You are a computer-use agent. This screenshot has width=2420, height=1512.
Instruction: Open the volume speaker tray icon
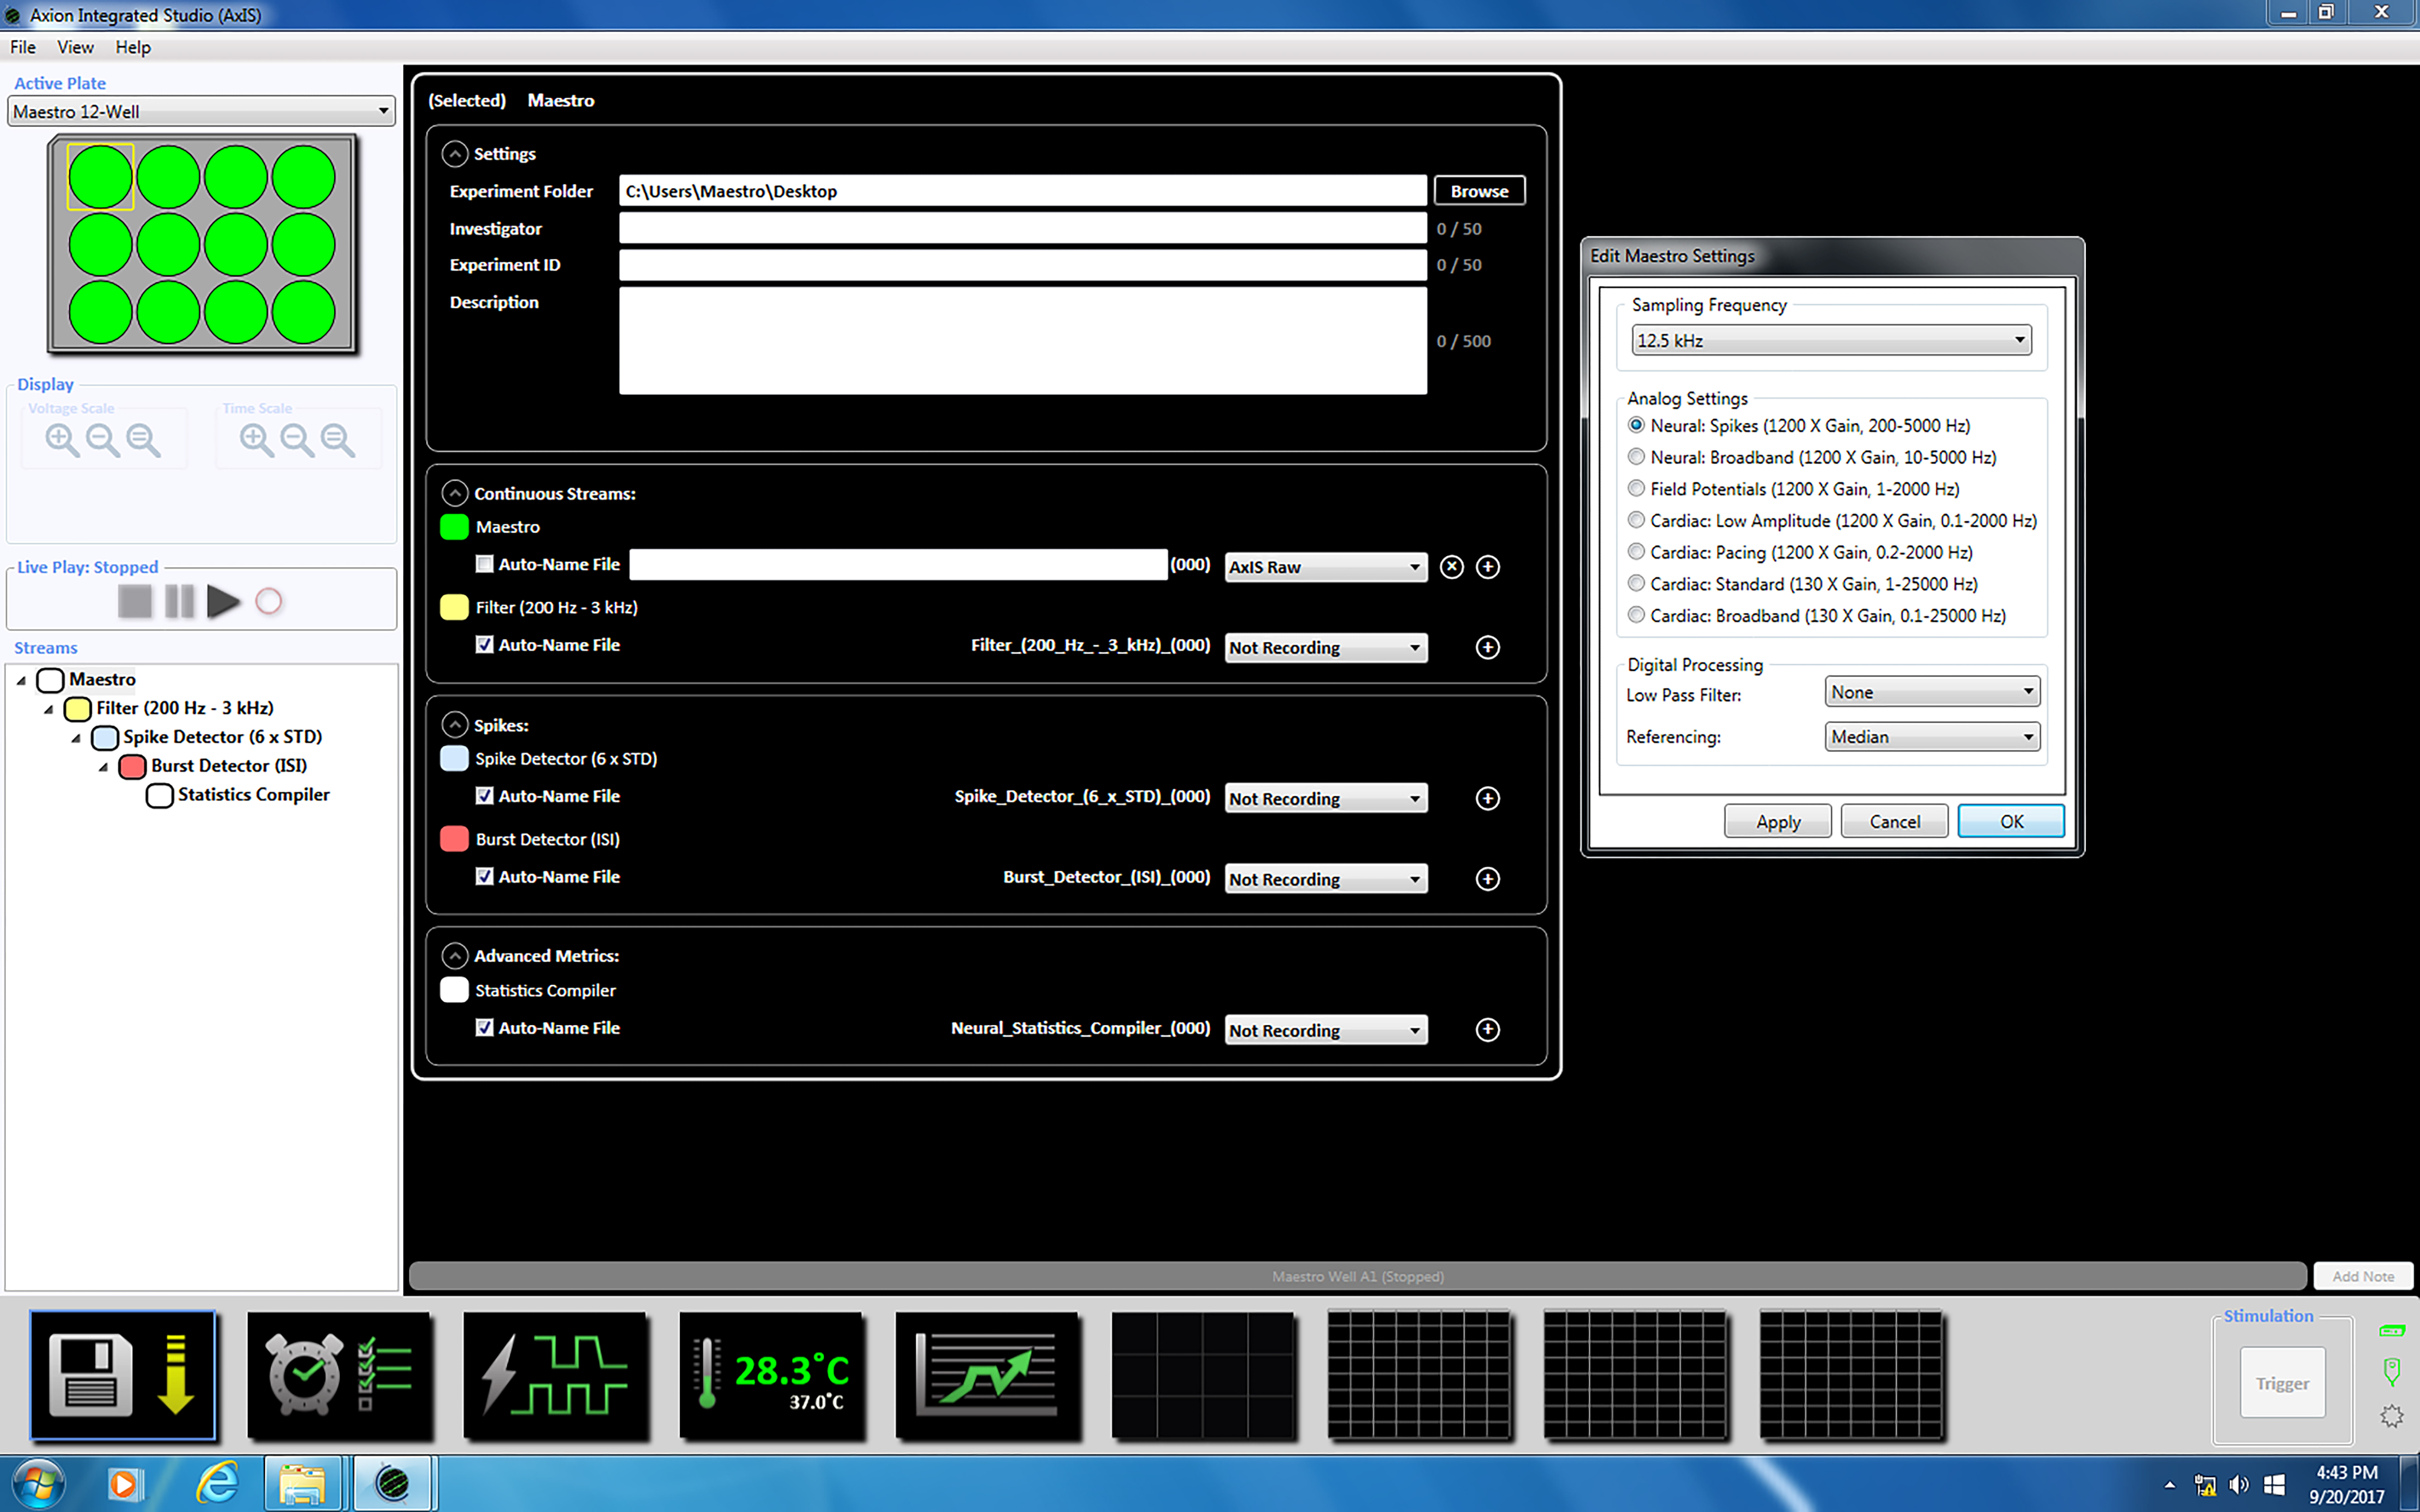pyautogui.click(x=2239, y=1485)
